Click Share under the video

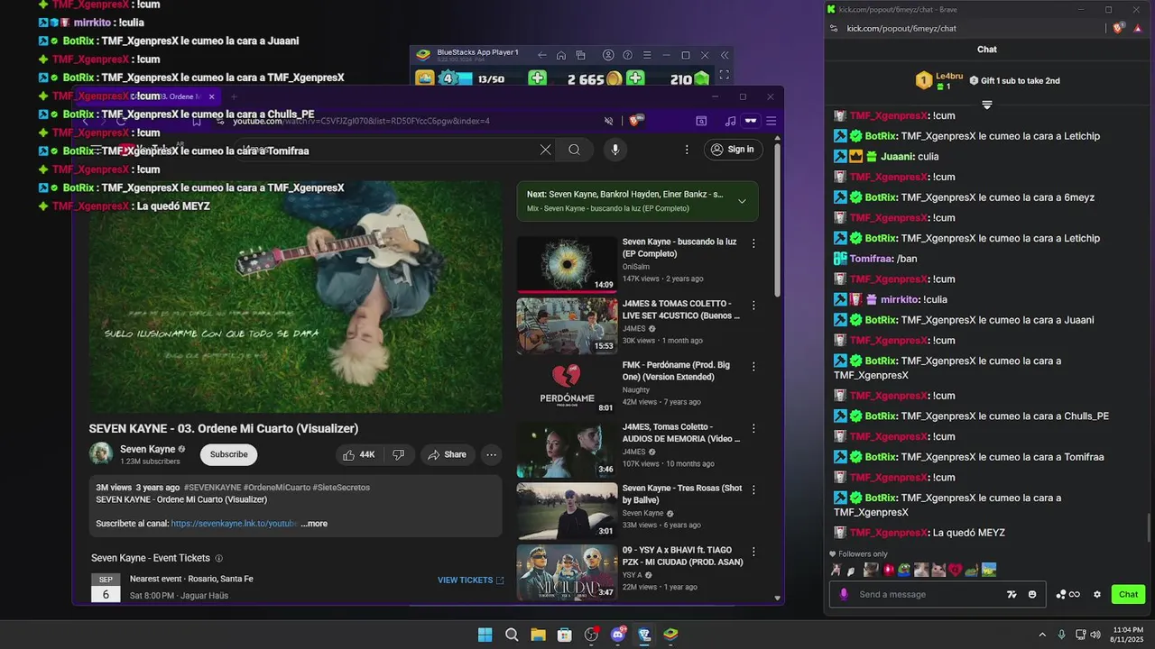447,454
